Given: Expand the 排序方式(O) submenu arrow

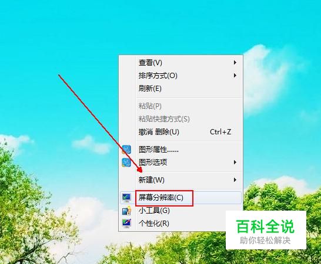Looking at the screenshot, I should (235, 76).
